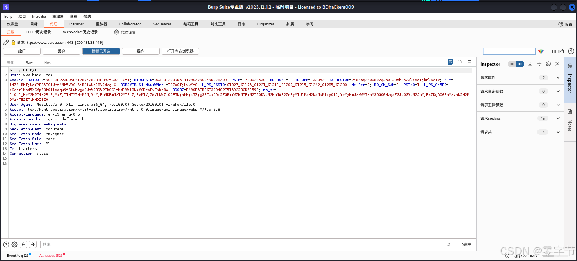Toggle 拦截已开启 intercept button
The image size is (577, 261).
click(x=101, y=51)
